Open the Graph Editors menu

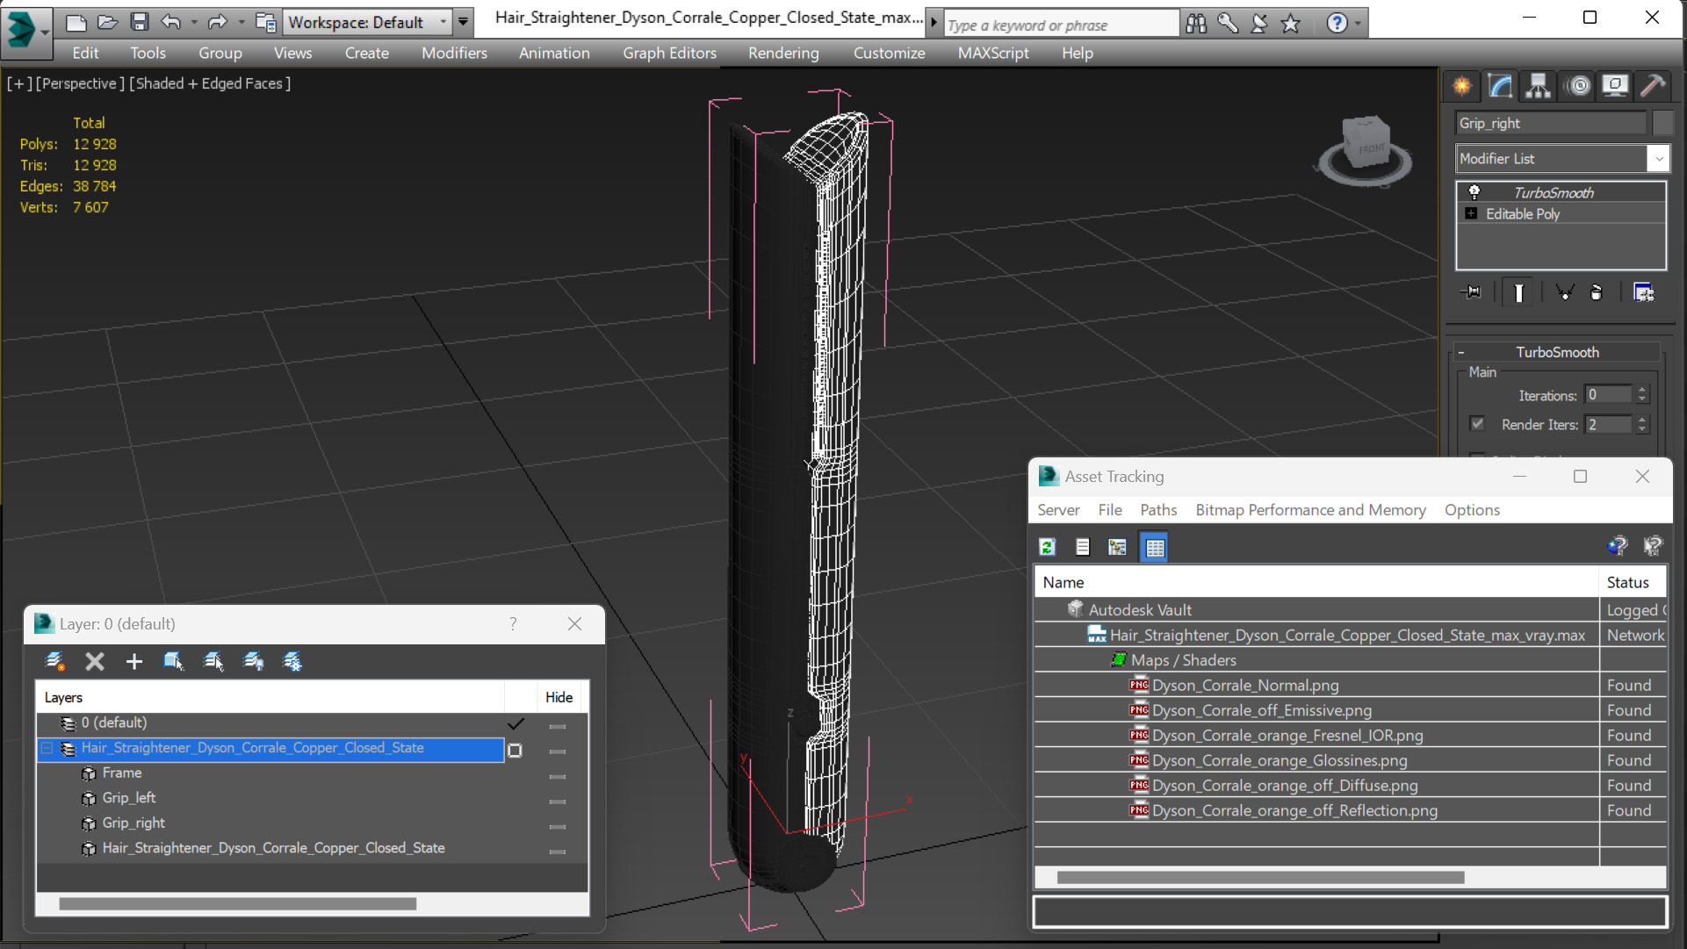pos(669,53)
